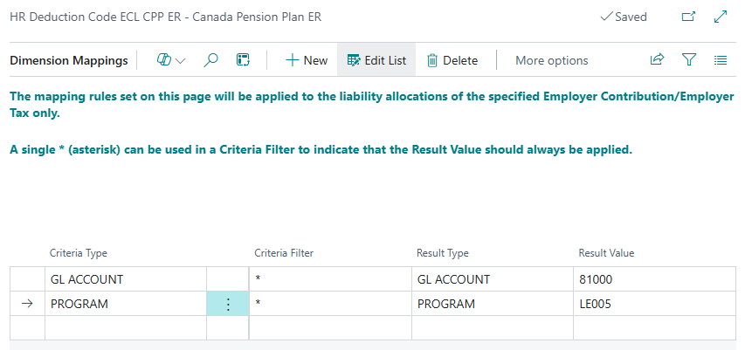This screenshot has width=745, height=350.
Task: Click the filter funnel icon
Action: [689, 60]
